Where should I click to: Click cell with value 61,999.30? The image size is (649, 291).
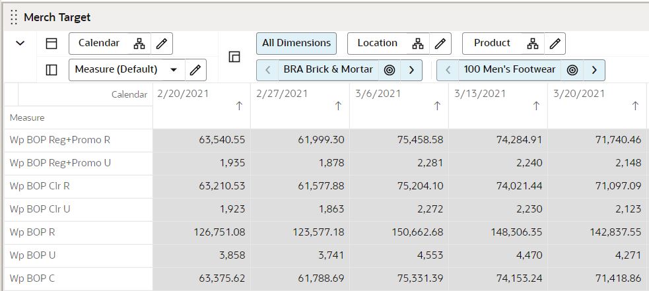300,140
